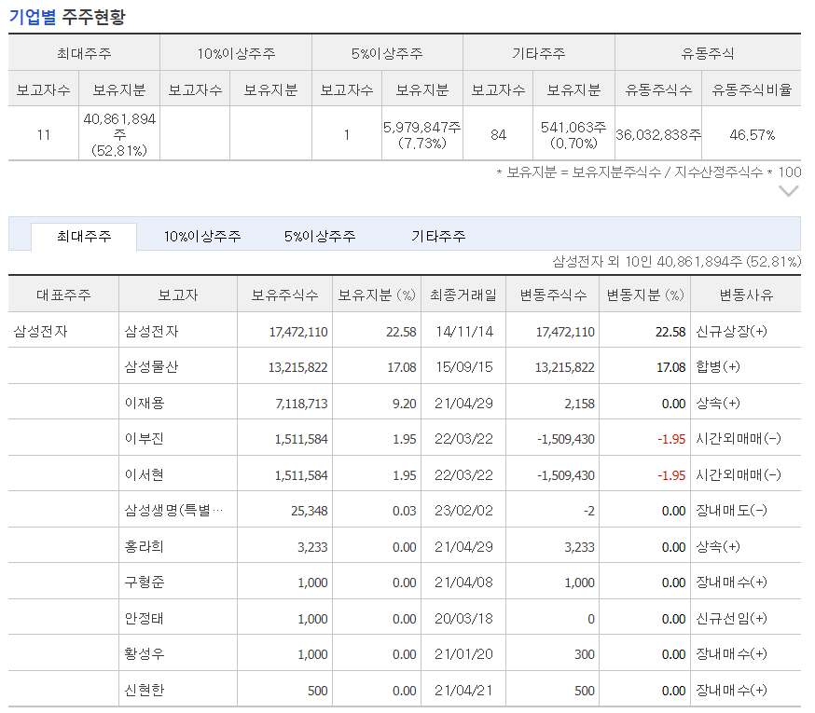815x713 pixels.
Task: Click 14/11/14 last trade date
Action: 464,332
